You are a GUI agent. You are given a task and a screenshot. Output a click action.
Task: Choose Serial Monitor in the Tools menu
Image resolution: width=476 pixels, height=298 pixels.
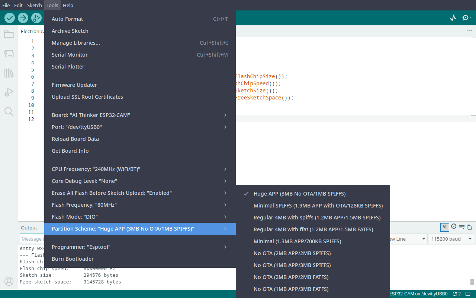click(x=140, y=55)
